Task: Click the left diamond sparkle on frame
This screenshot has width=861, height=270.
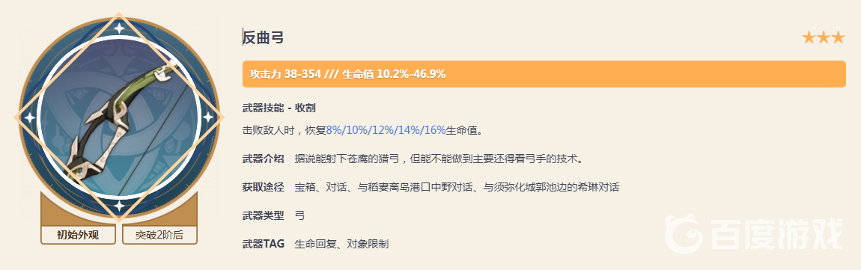Action: pyautogui.click(x=29, y=117)
